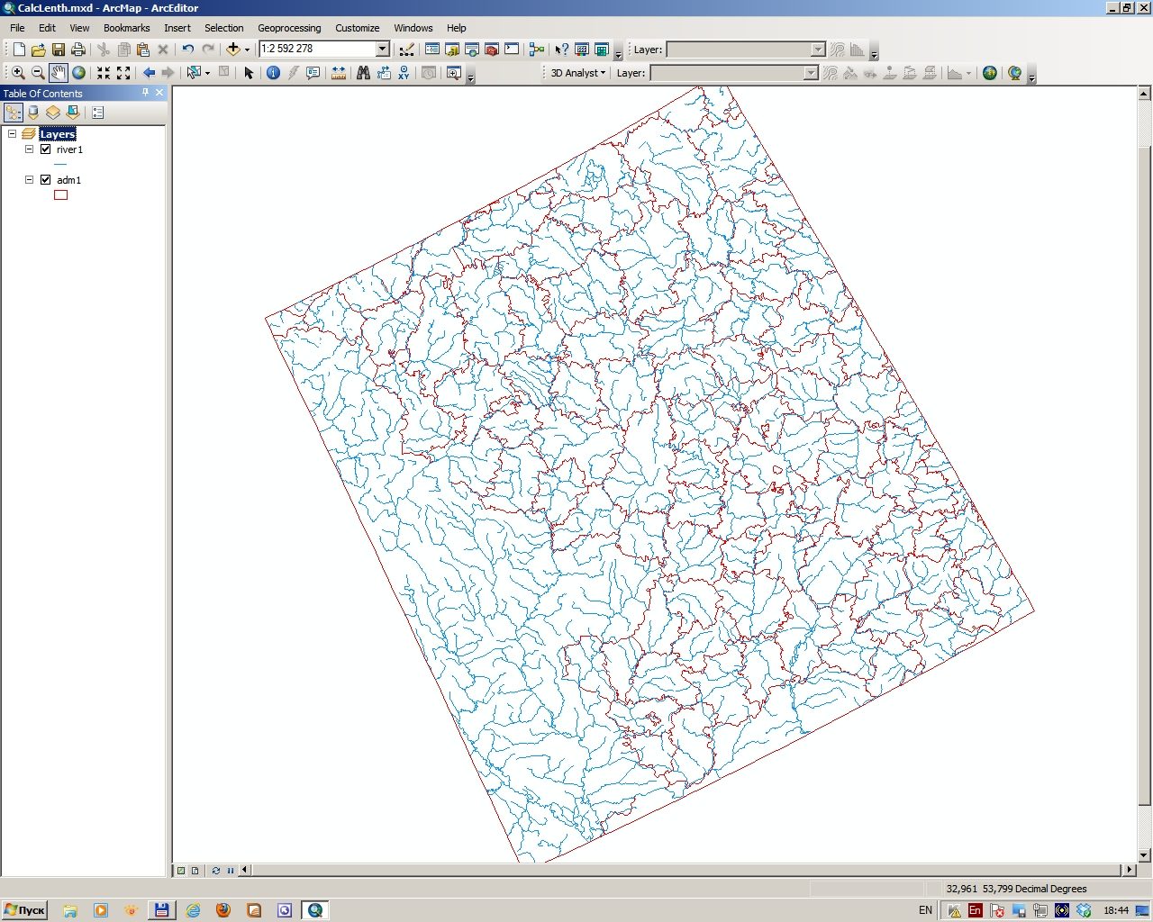Toggle List By Visibility view
This screenshot has width=1153, height=922.
tap(53, 113)
